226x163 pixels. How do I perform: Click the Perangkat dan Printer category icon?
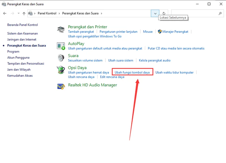[61, 29]
